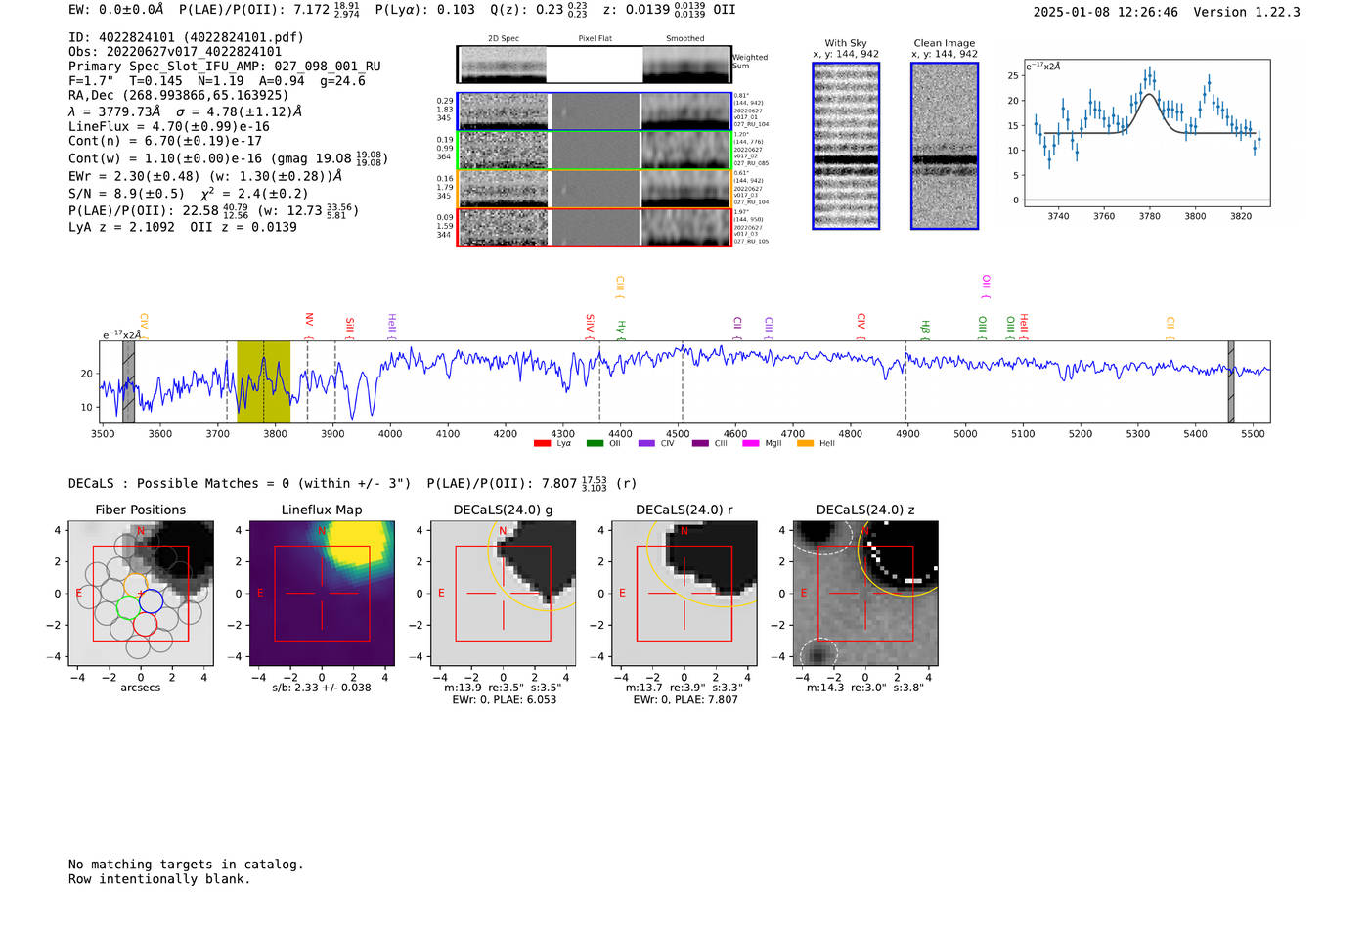This screenshot has height=932, width=1369.
Task: Click the gray hatched band near 3550
Action: [128, 381]
